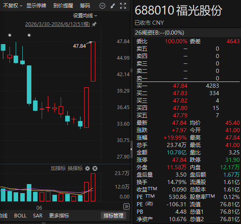This screenshot has height=224, width=241.
Task: Click the 净资产 value 10.676
Action: [177, 219]
